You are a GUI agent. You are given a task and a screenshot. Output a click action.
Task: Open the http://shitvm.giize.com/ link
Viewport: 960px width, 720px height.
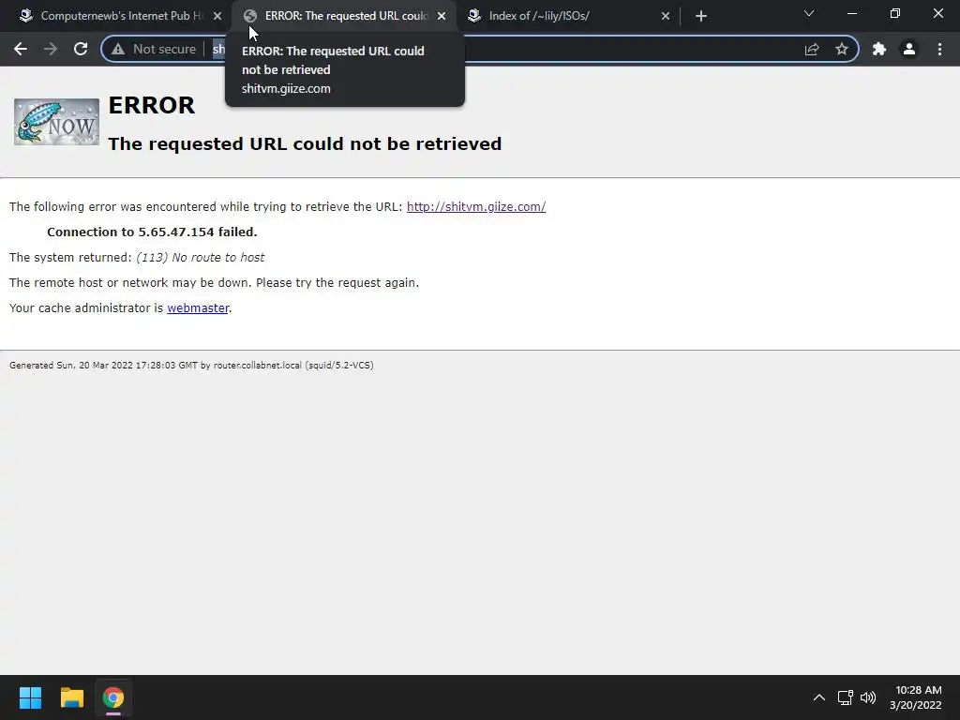coord(475,207)
